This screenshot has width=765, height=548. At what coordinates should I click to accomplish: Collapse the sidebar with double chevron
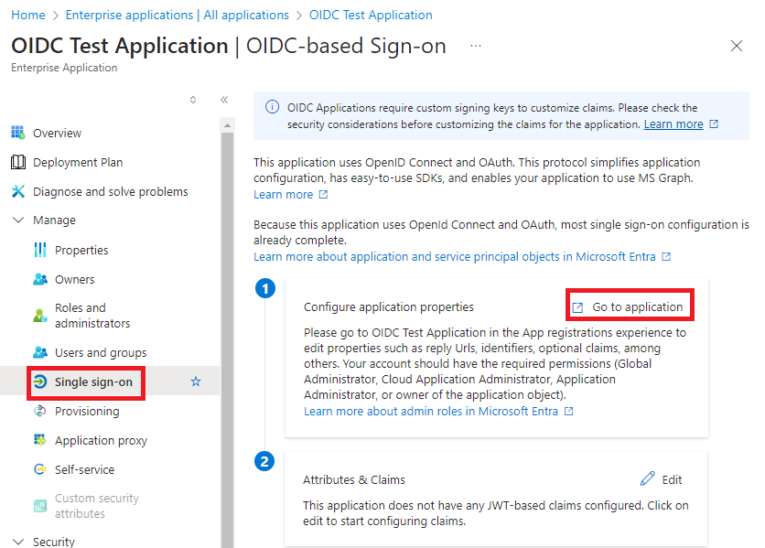(224, 100)
